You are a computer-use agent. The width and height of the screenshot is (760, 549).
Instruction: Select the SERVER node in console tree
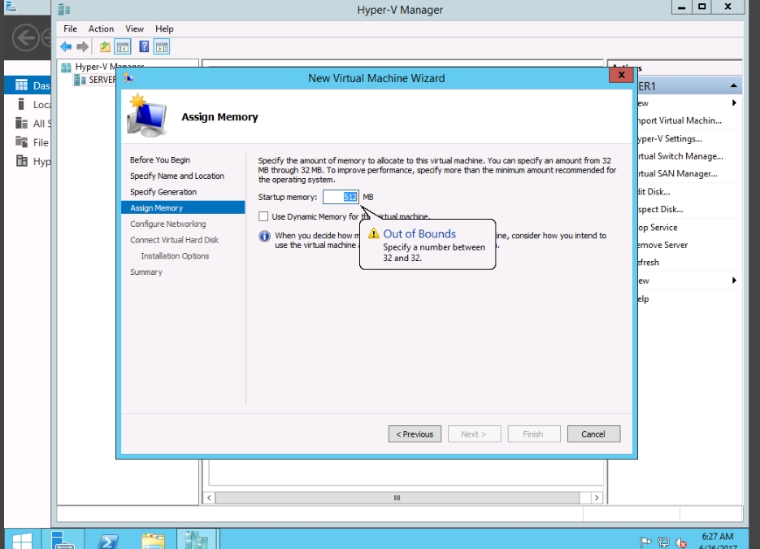pyautogui.click(x=95, y=80)
